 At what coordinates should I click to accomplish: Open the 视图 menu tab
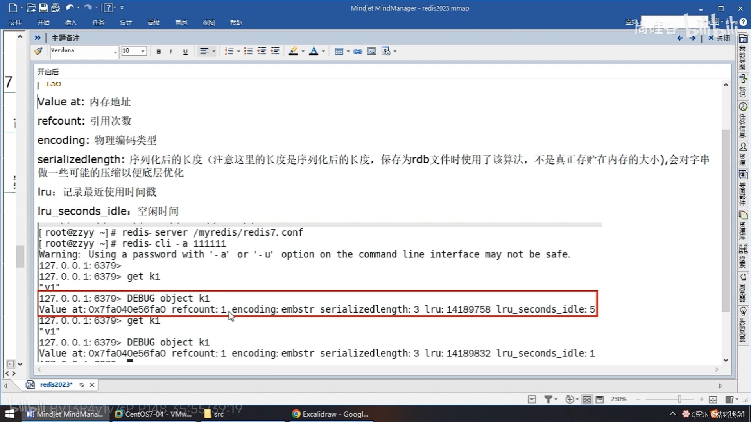tap(208, 23)
